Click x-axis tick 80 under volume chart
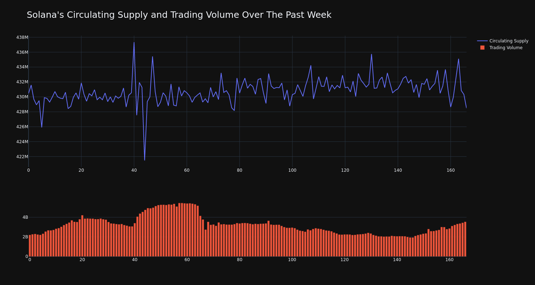The image size is (535, 285). coord(240,260)
